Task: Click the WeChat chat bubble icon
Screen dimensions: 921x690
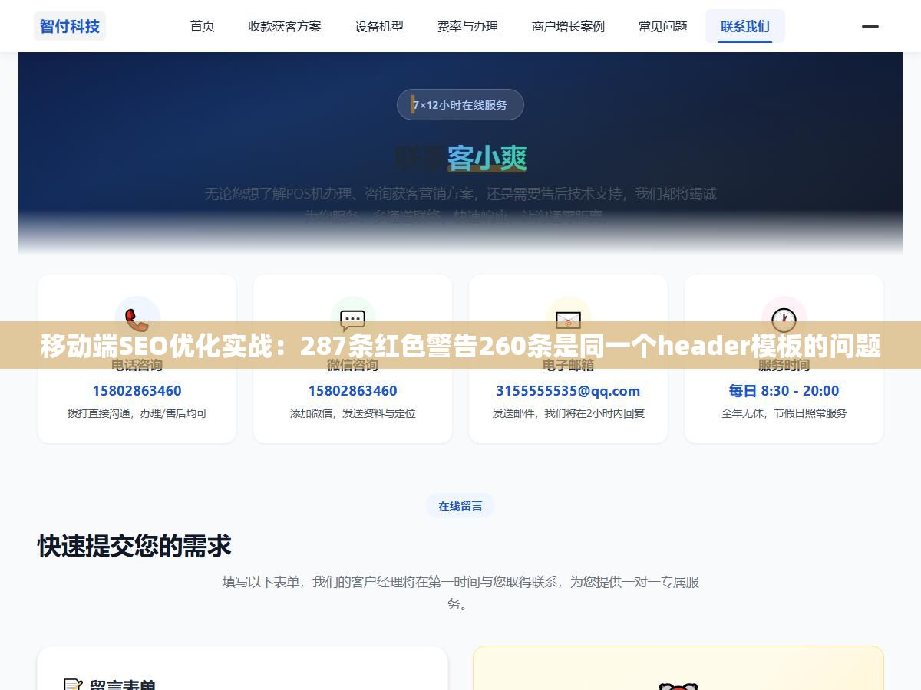Action: tap(352, 319)
